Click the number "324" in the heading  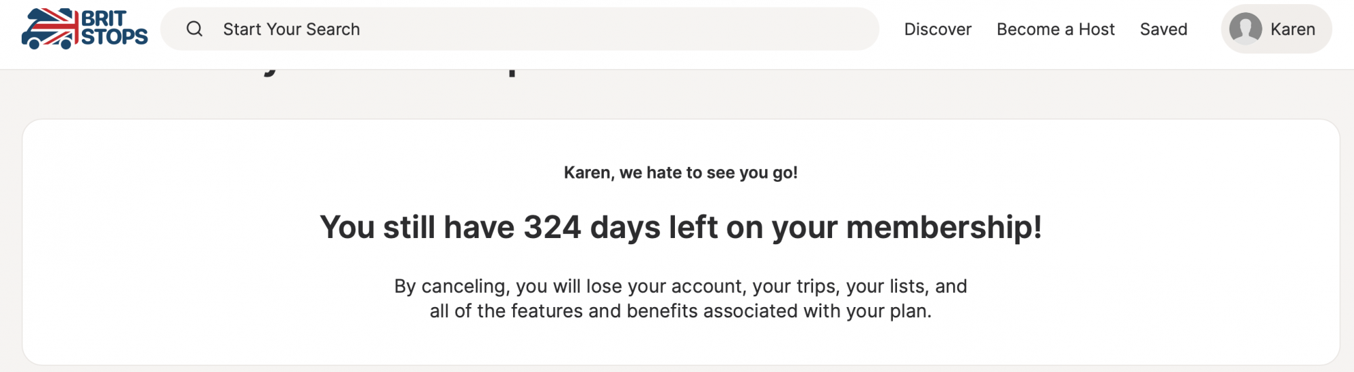pos(552,227)
